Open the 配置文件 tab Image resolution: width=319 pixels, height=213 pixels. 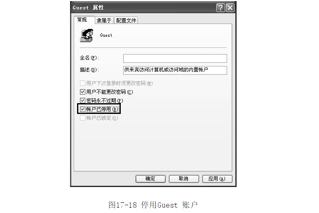point(126,20)
